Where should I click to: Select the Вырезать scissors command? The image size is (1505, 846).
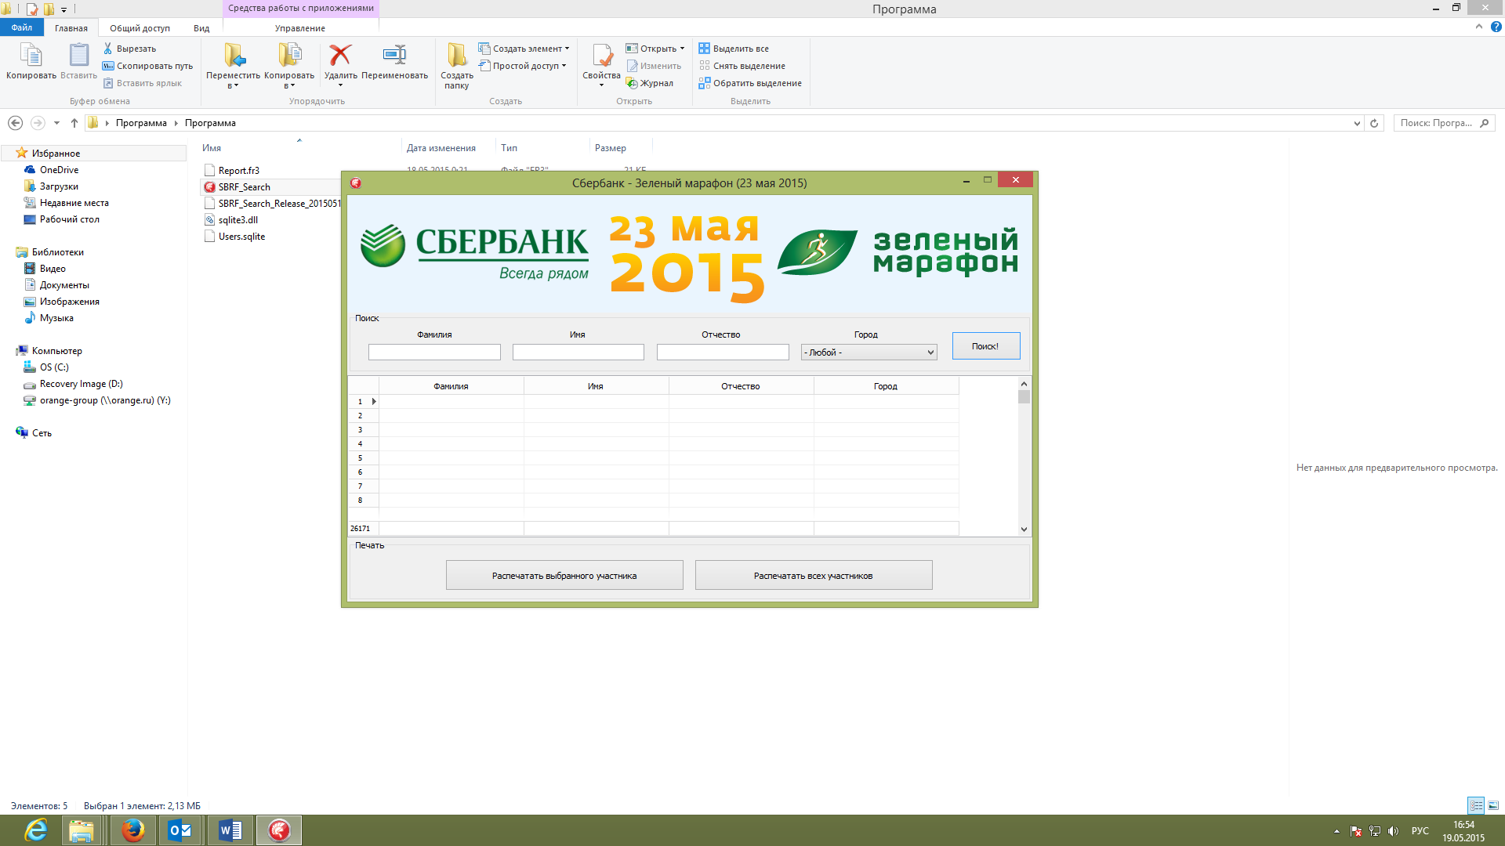tap(130, 49)
